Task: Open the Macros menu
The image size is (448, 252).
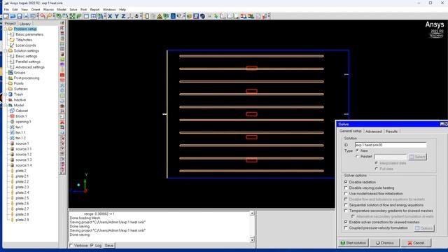Action: pyautogui.click(x=48, y=9)
